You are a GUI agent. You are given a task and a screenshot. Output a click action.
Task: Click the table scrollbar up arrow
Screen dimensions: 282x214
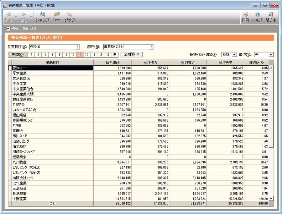[x=271, y=68]
